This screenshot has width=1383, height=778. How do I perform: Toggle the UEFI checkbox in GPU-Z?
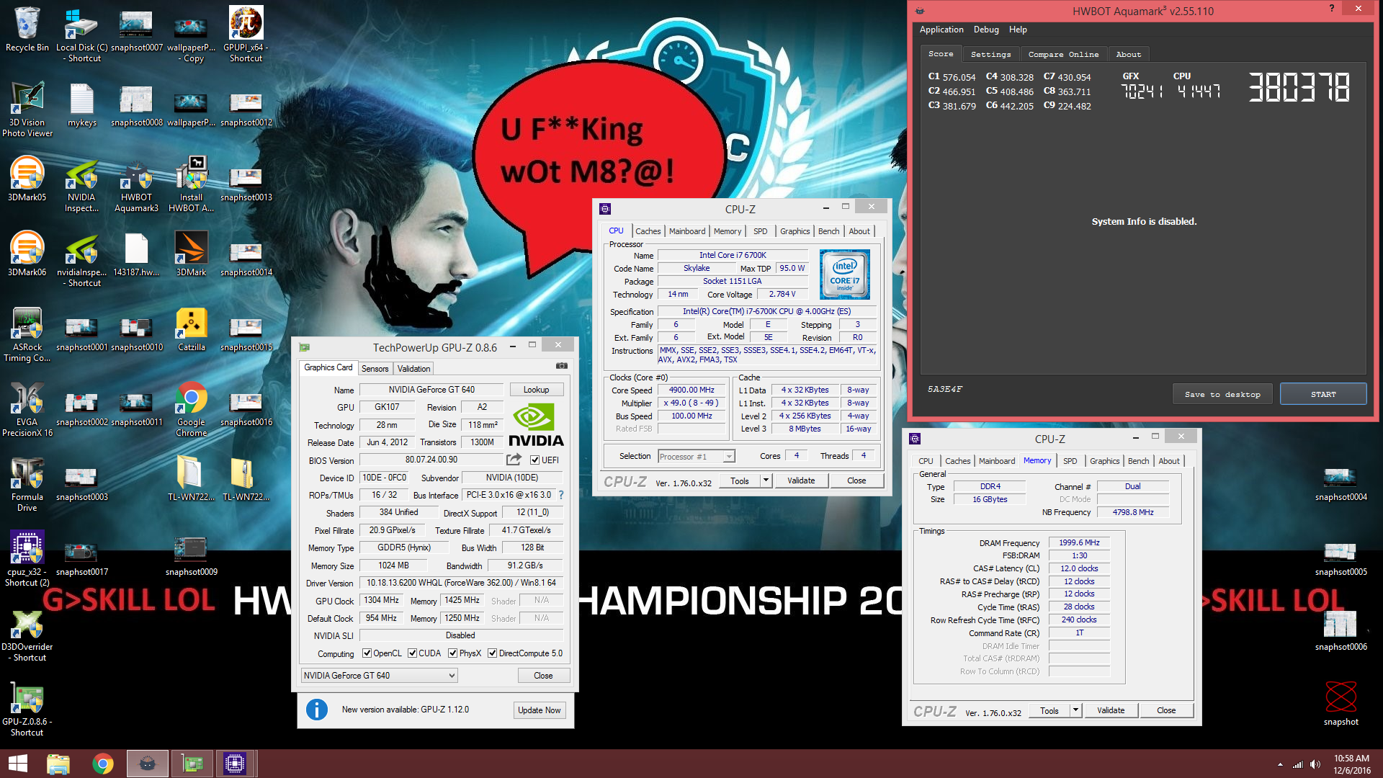click(534, 460)
